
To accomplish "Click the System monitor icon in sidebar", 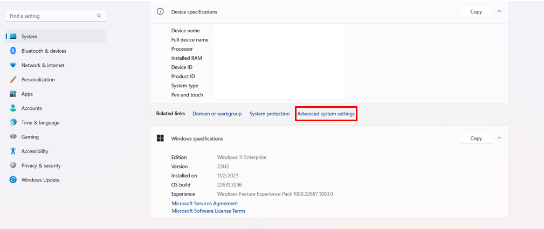I will [13, 37].
